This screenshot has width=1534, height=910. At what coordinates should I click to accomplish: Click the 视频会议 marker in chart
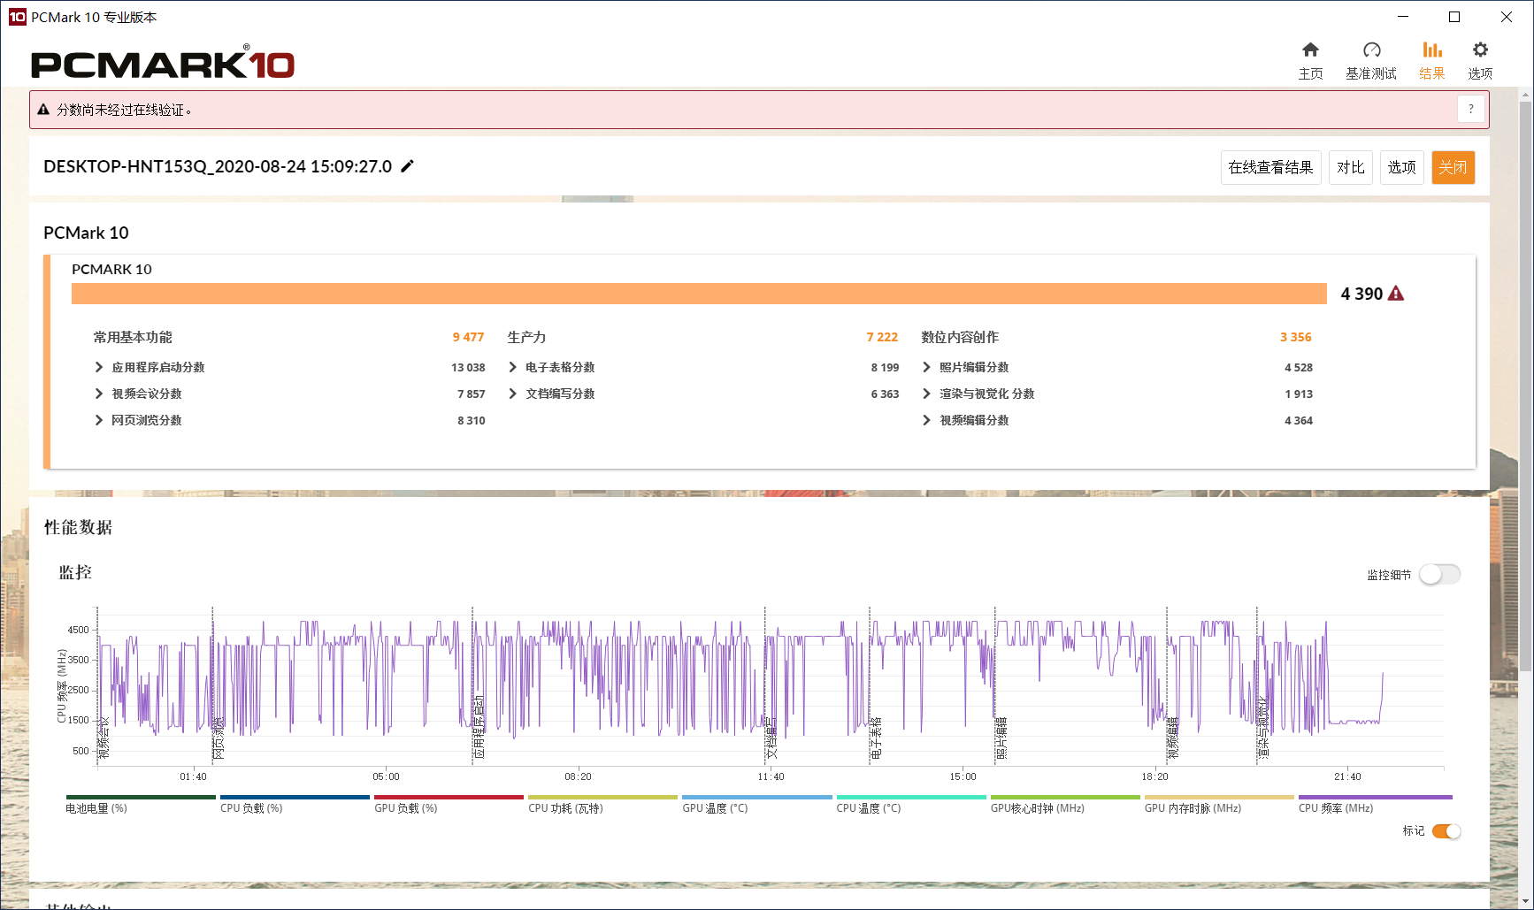pyautogui.click(x=104, y=738)
